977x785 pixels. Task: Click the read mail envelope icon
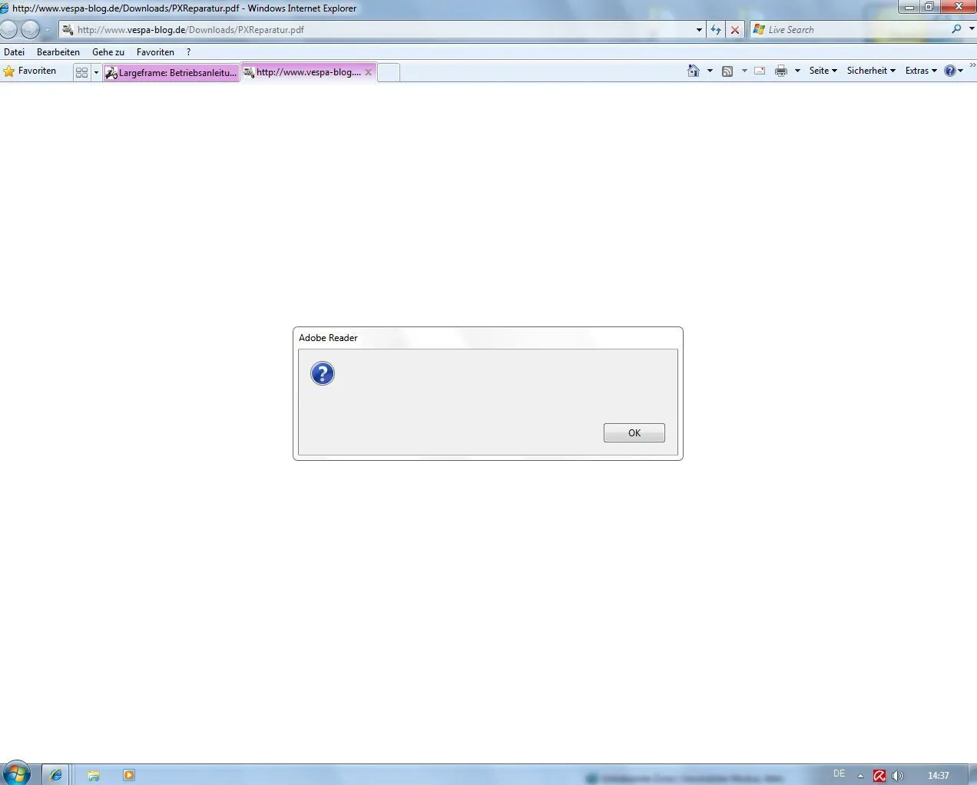760,71
